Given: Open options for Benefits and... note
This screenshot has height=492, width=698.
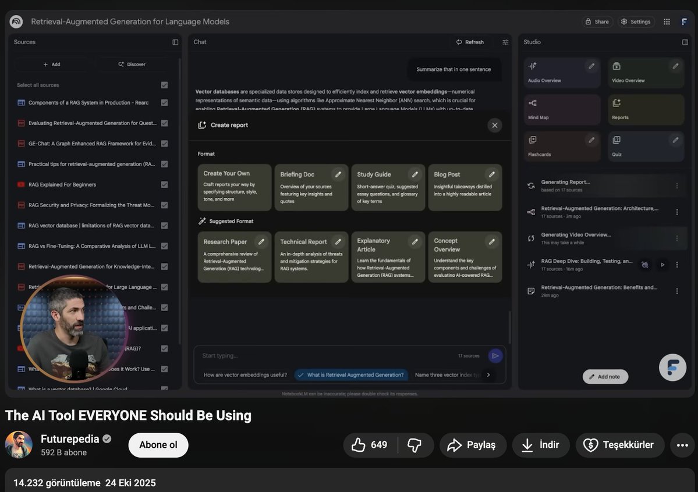Looking at the screenshot, I should [676, 291].
